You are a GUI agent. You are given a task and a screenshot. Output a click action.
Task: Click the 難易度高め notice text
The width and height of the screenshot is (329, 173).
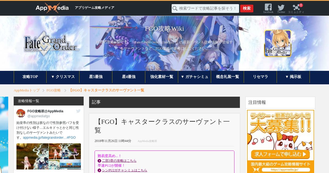click(x=110, y=156)
